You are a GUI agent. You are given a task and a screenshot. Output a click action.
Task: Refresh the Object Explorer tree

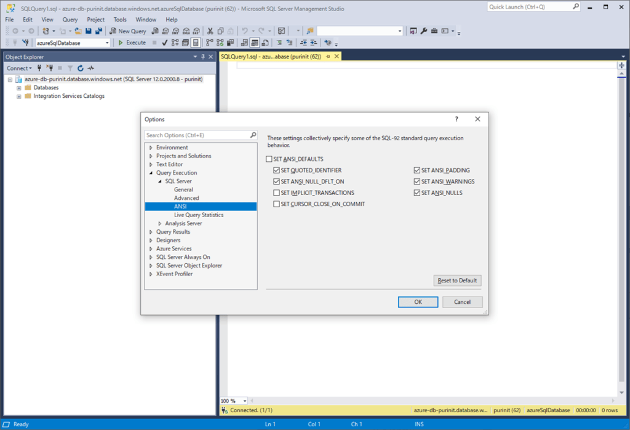pyautogui.click(x=81, y=68)
